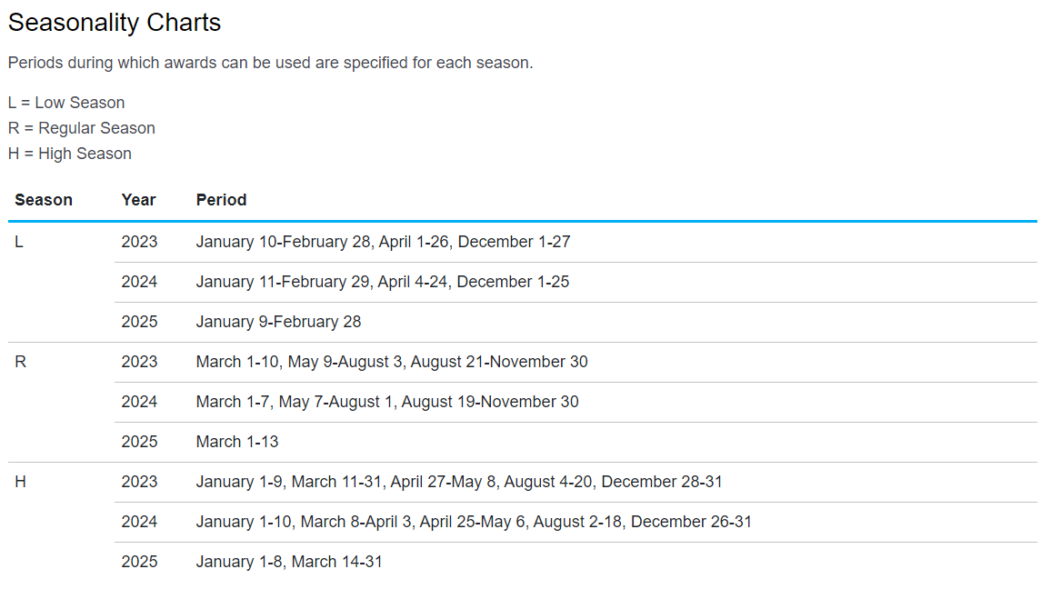1051x589 pixels.
Task: Click the Season column header
Action: [44, 200]
